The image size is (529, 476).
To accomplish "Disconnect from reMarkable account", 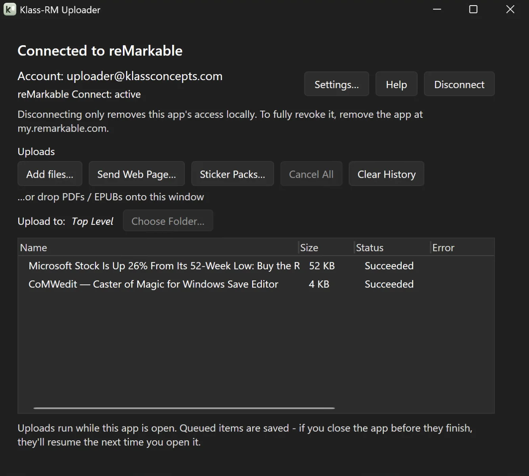I will (459, 84).
